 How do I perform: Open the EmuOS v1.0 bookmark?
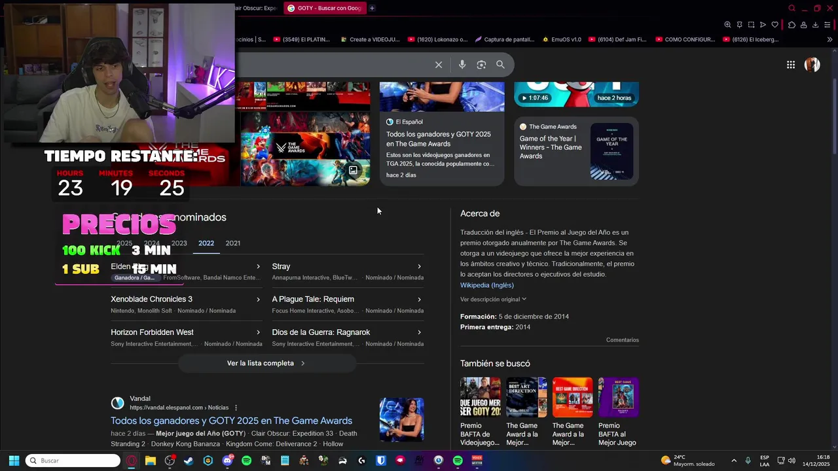click(x=561, y=39)
